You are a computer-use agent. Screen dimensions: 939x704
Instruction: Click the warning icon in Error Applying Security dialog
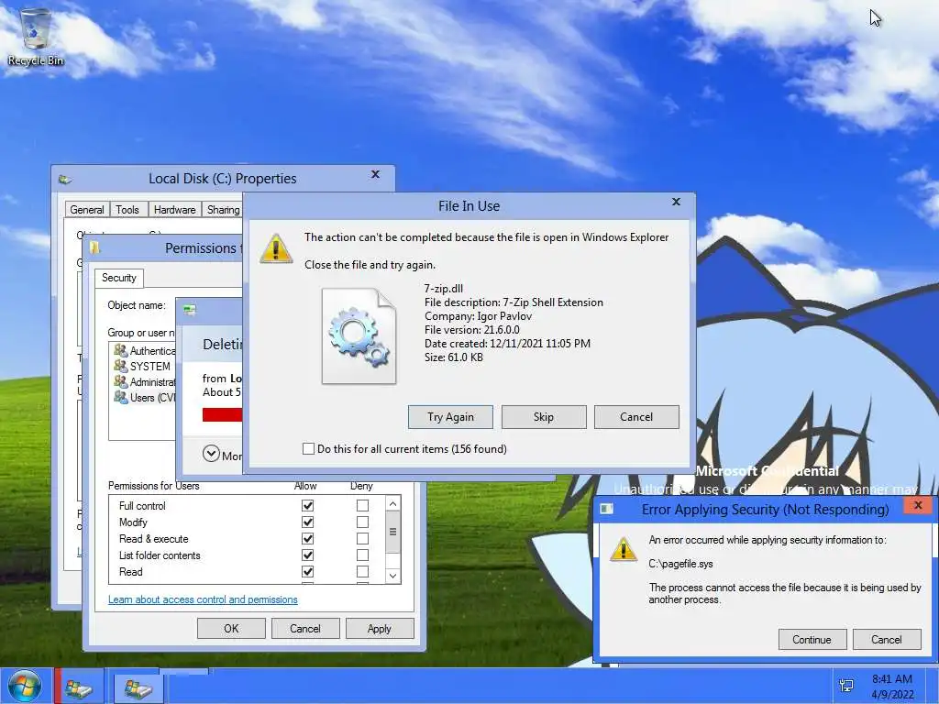[x=623, y=548]
